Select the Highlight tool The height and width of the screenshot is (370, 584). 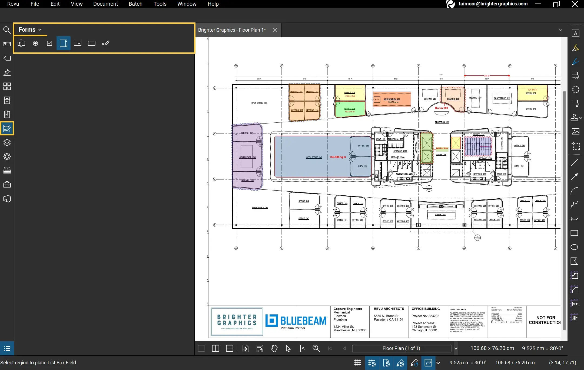pos(575,48)
